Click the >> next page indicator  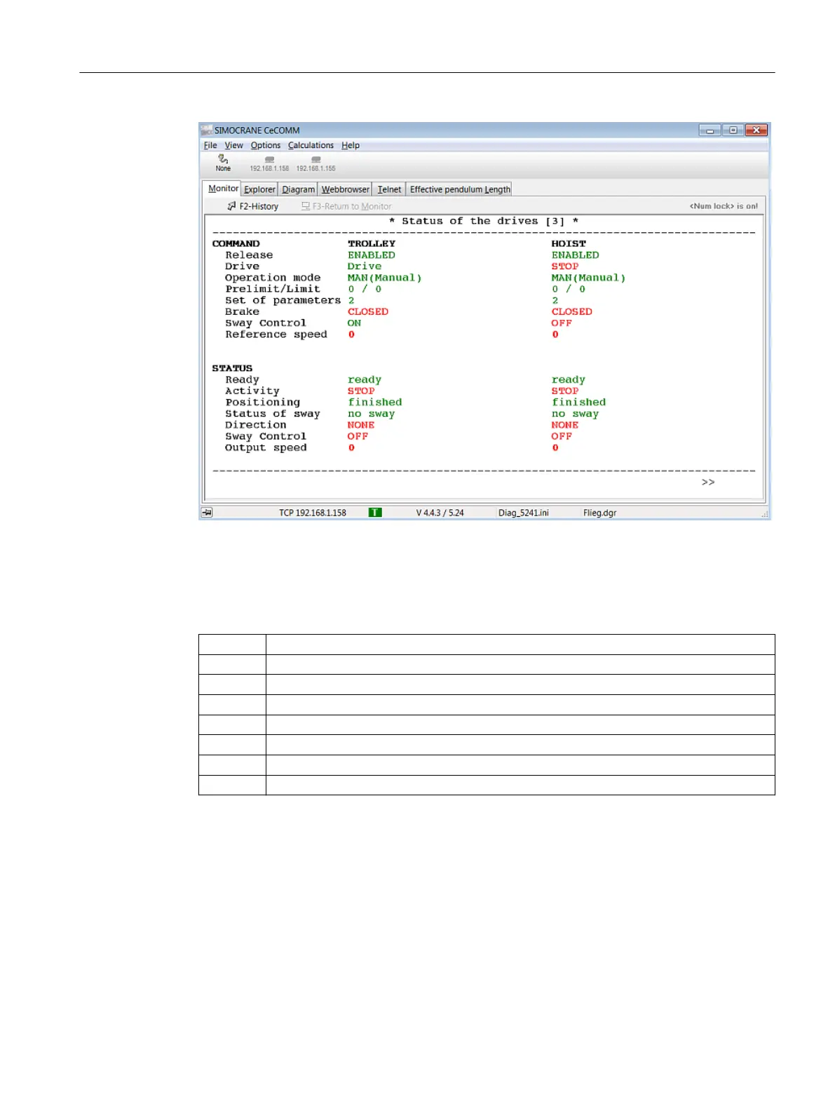tap(708, 483)
